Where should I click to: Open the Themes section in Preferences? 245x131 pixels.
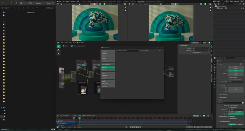click(108, 70)
